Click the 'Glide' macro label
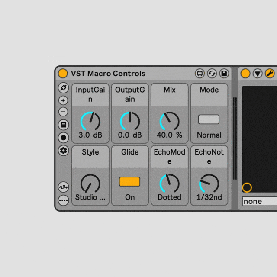The width and height of the screenshot is (277, 277). (x=130, y=152)
